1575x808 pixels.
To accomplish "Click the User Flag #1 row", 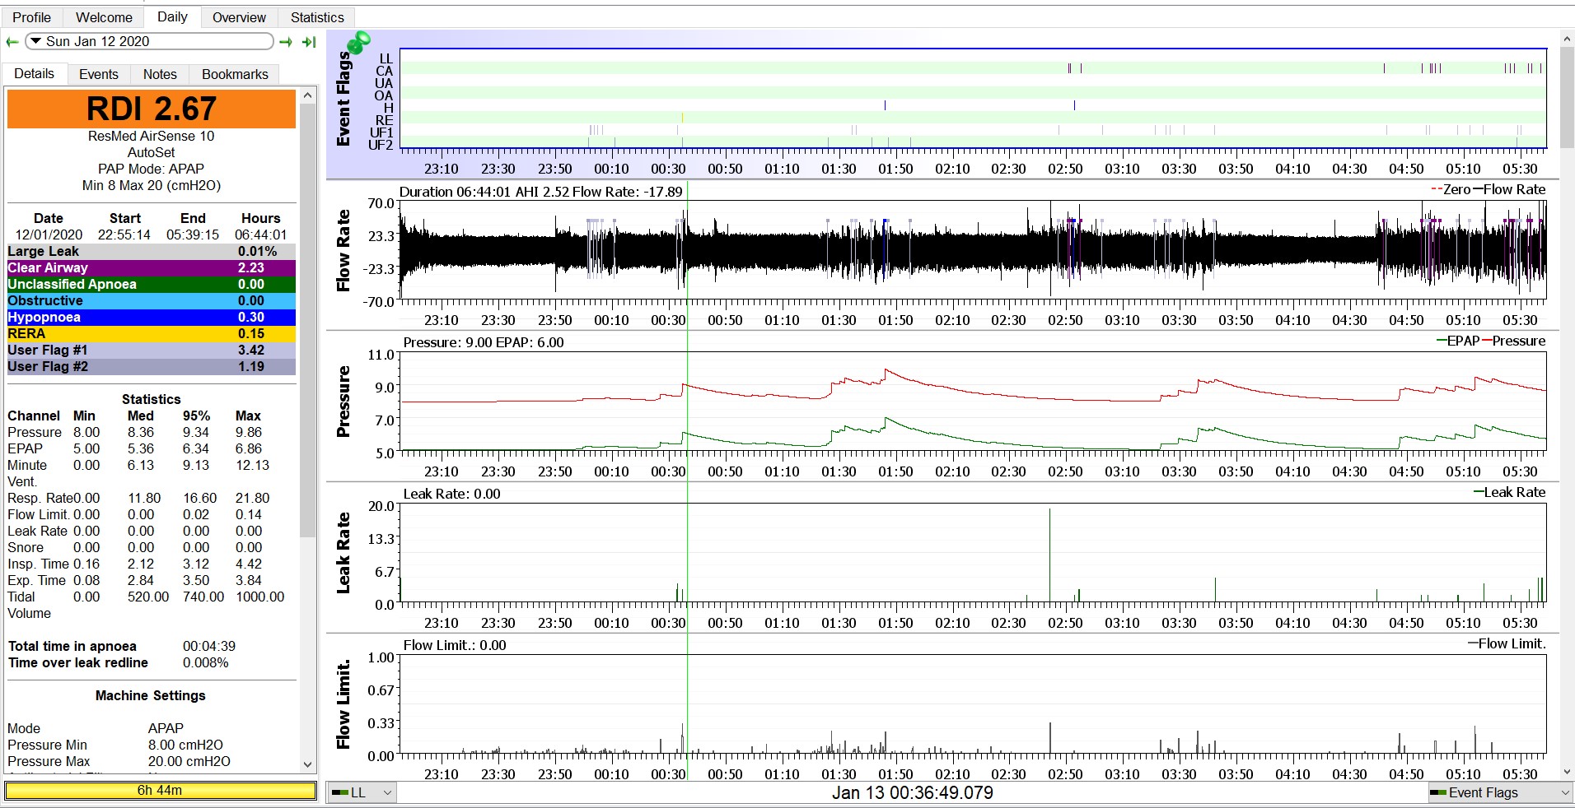I will tap(152, 351).
